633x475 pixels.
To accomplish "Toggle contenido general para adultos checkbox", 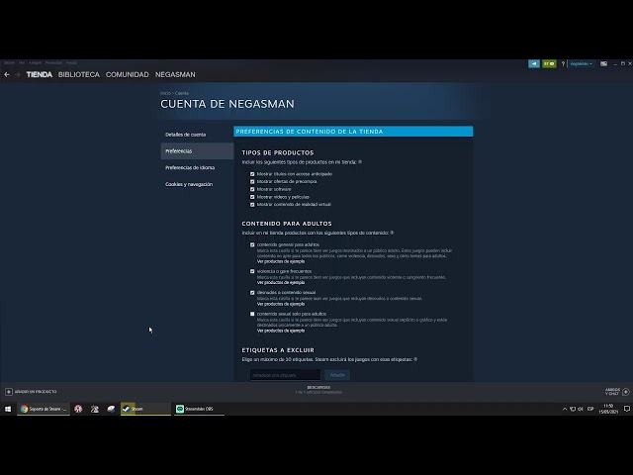I will click(252, 244).
